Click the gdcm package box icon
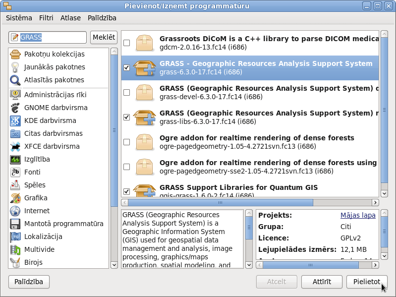Viewport: 396px width, 297px height. (x=144, y=43)
